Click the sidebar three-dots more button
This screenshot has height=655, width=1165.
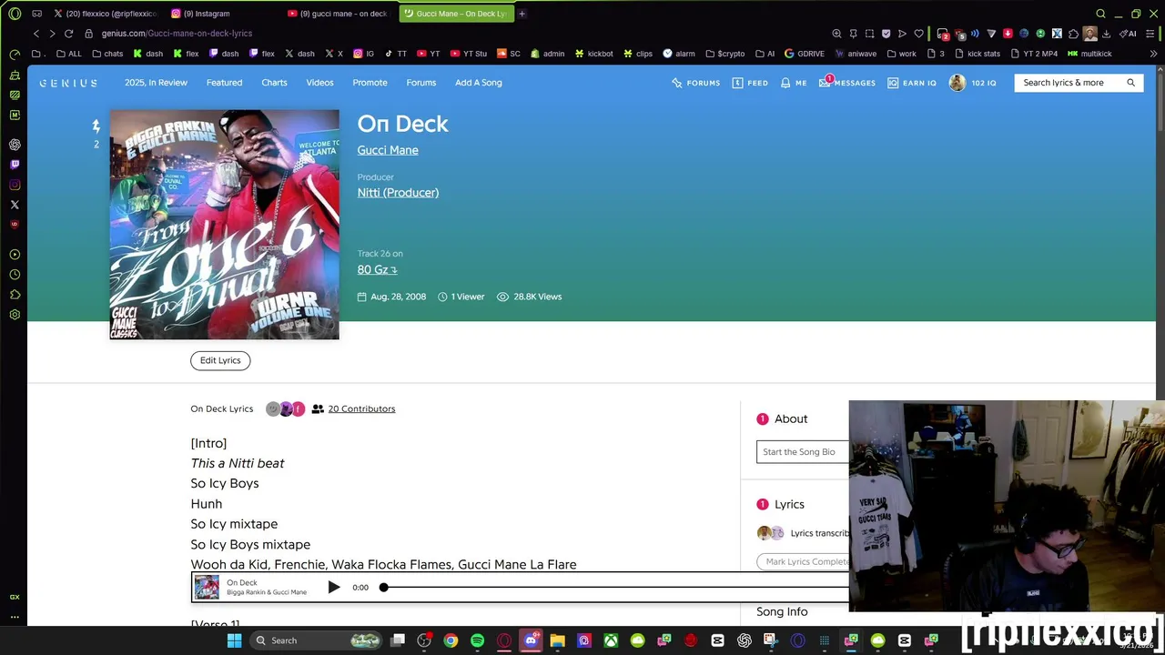[15, 617]
